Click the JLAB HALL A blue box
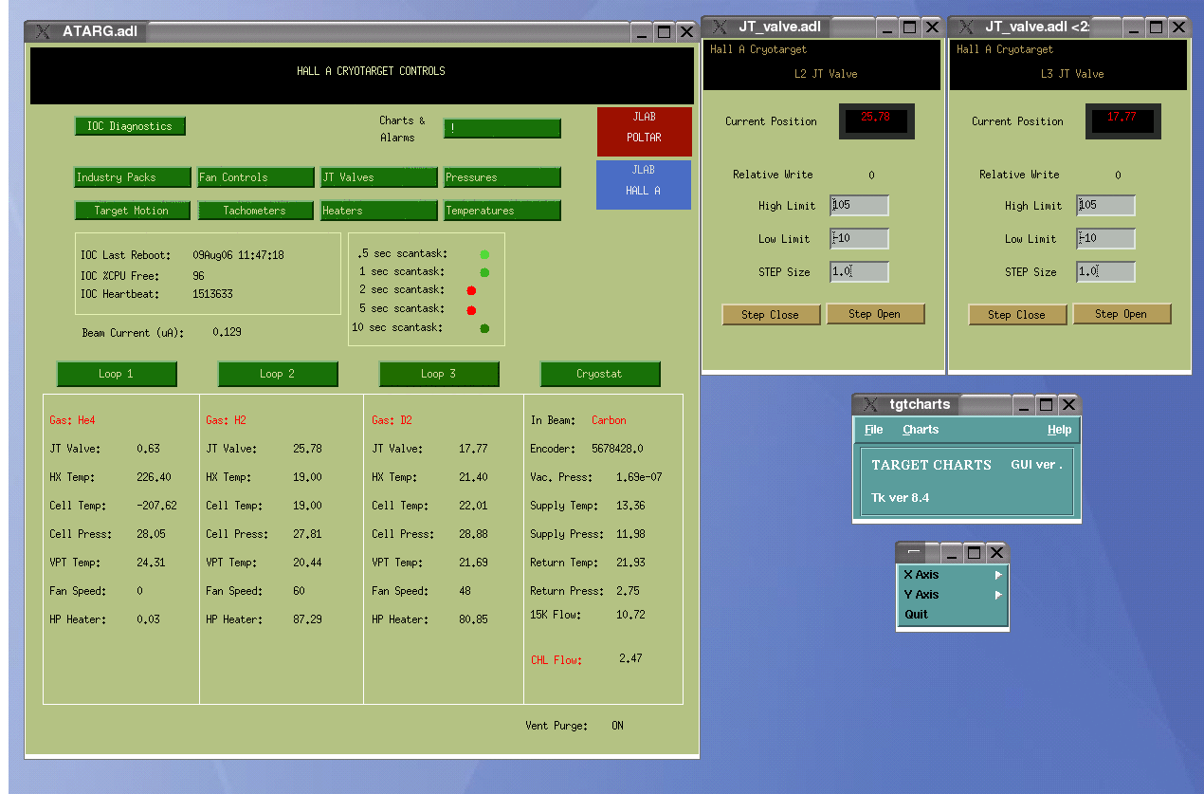 [x=644, y=184]
